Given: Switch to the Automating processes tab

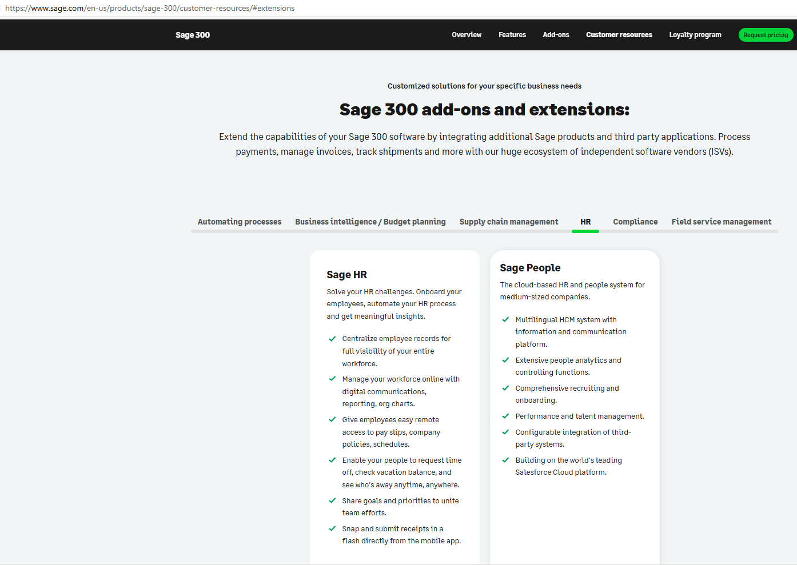Looking at the screenshot, I should pos(240,222).
